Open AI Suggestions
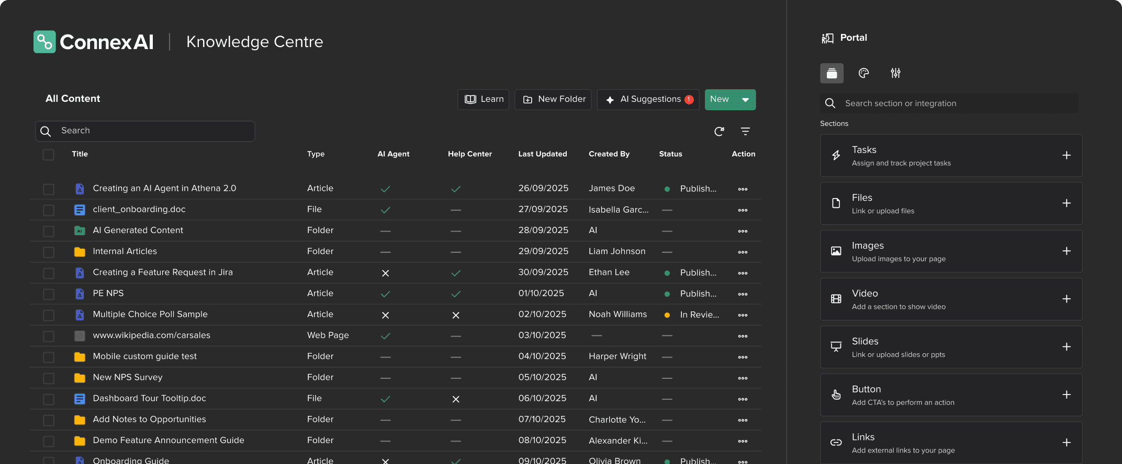This screenshot has height=464, width=1122. click(648, 99)
